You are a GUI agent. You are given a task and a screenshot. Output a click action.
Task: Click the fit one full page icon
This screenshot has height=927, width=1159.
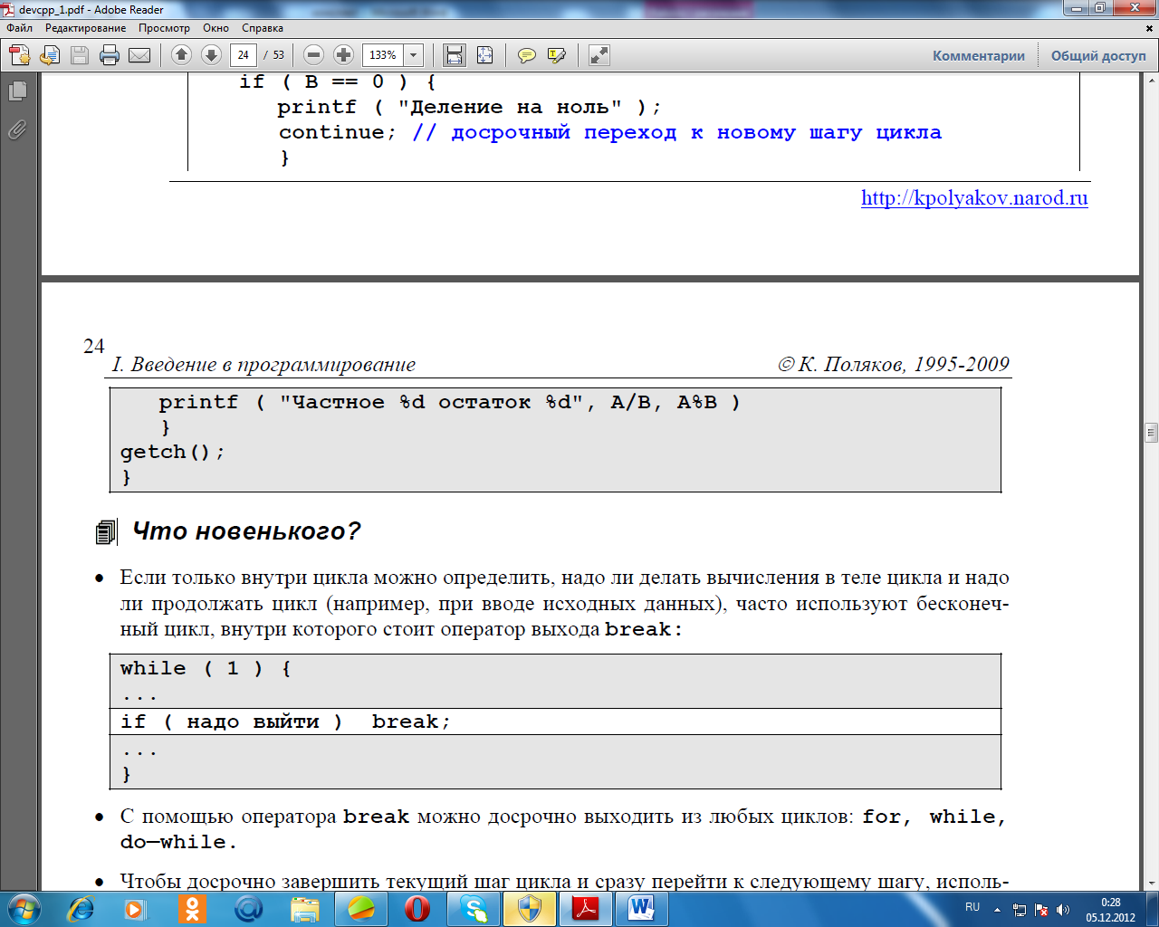pos(484,55)
